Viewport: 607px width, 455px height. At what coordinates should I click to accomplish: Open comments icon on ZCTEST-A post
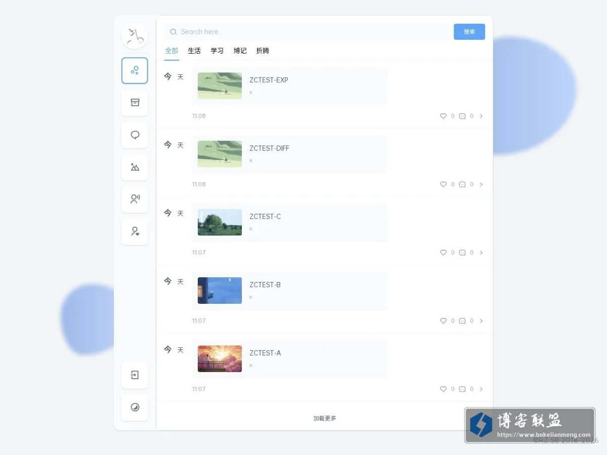pos(462,389)
